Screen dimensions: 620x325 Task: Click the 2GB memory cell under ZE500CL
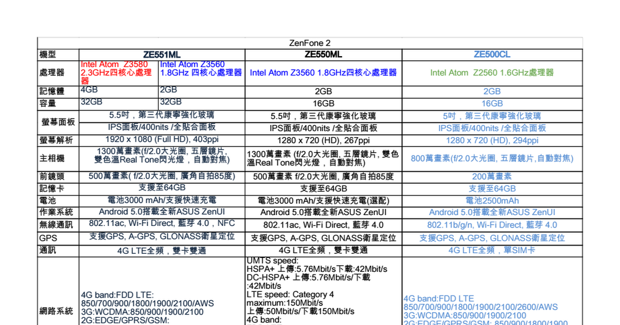(492, 91)
